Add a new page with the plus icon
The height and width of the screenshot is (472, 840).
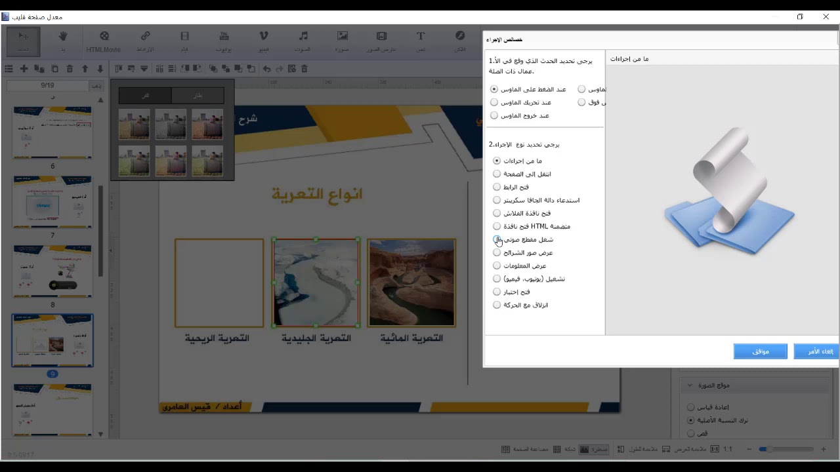(x=24, y=69)
